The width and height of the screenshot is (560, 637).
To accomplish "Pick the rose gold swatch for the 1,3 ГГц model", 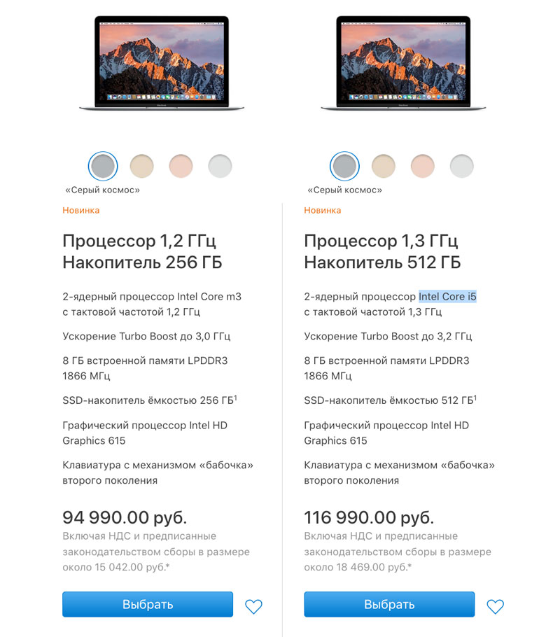I will 422,167.
